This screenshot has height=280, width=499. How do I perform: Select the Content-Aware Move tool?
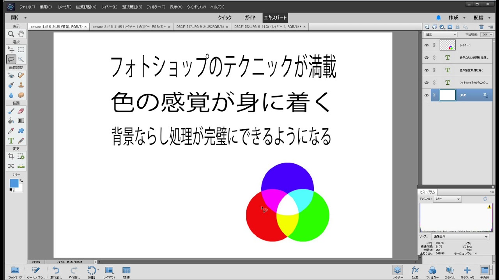pyautogui.click(x=11, y=166)
